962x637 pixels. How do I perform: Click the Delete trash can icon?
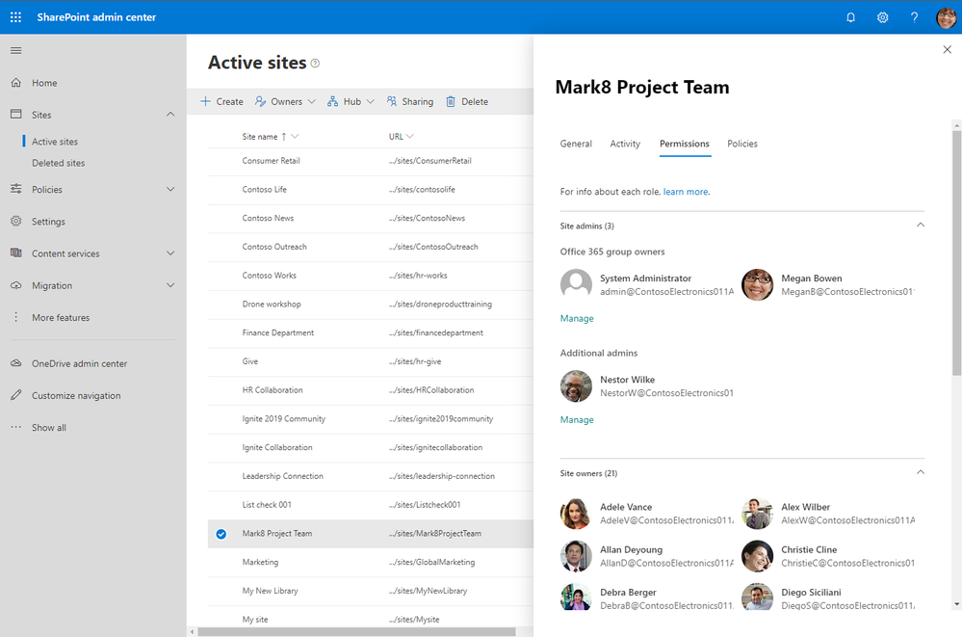pos(451,101)
